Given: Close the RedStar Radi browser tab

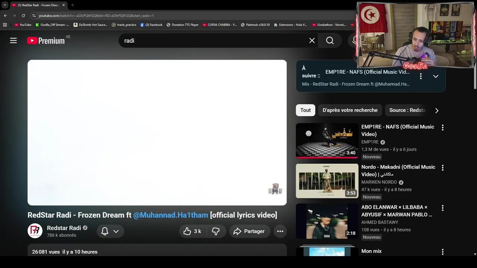Looking at the screenshot, I should coord(63,5).
